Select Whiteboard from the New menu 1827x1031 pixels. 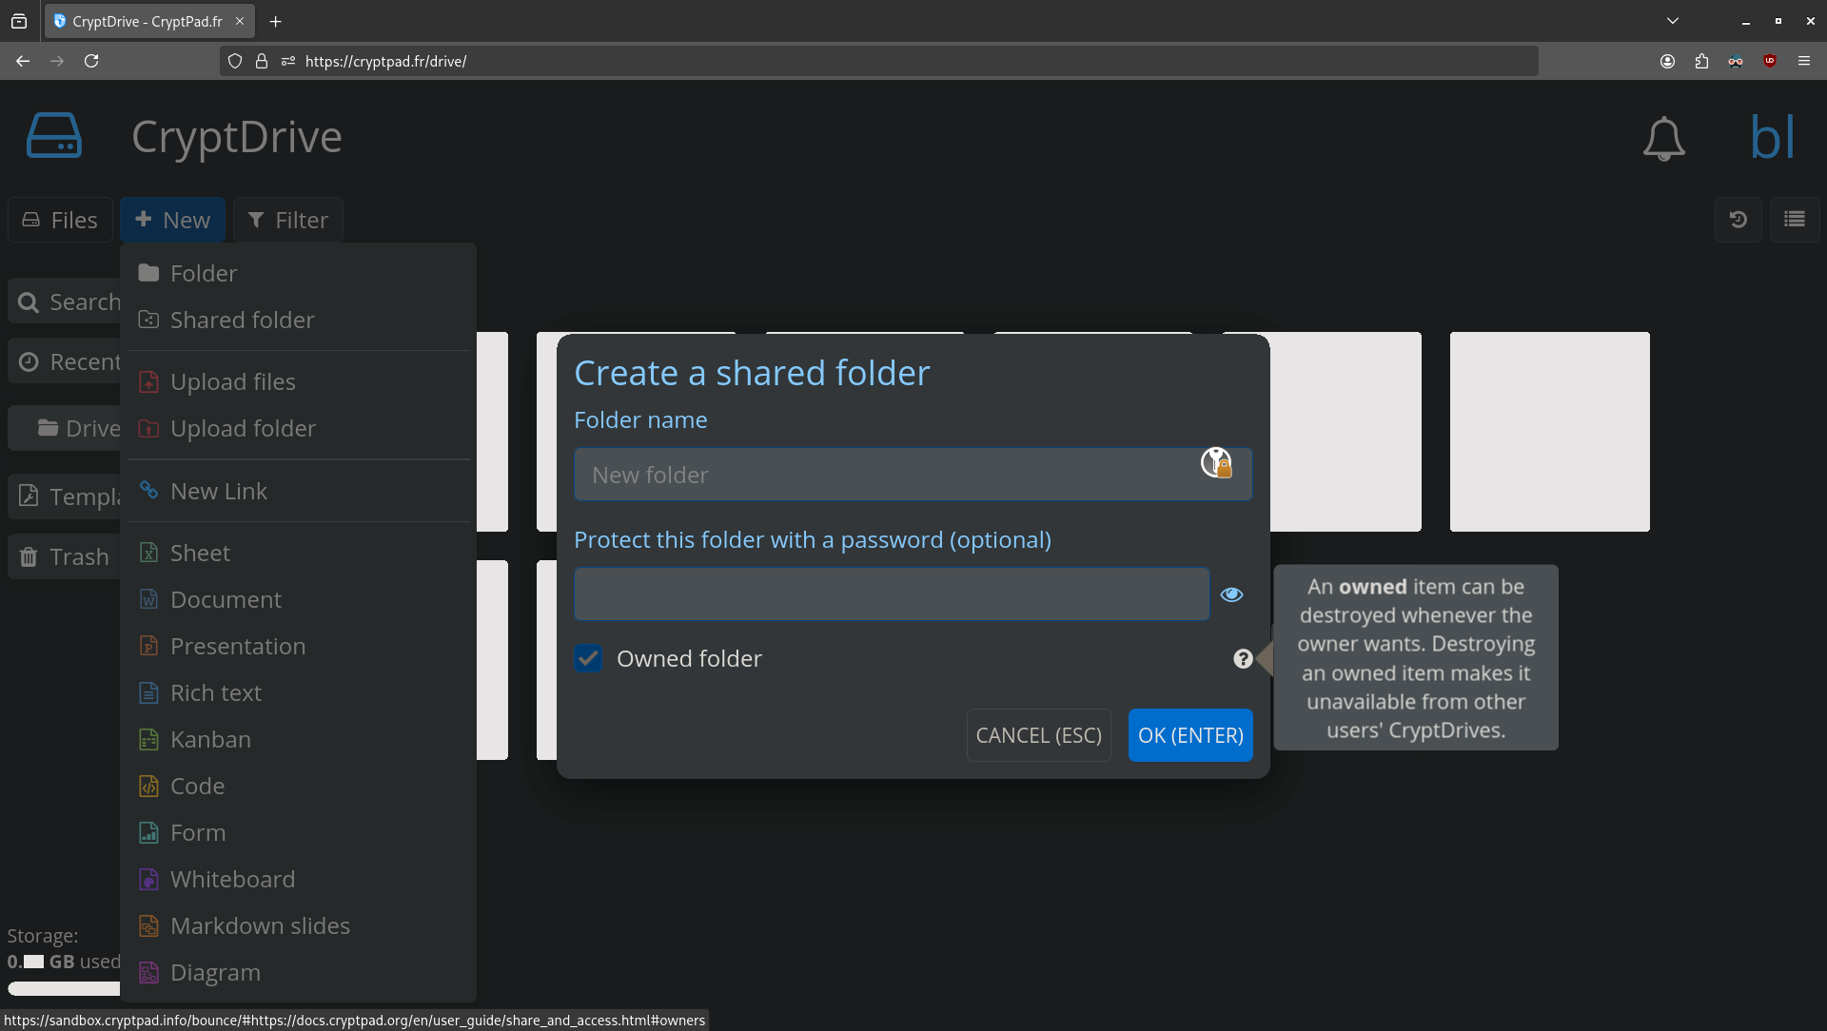232,879
